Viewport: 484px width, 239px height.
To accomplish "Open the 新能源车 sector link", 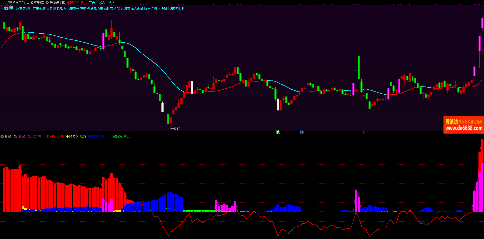I will click(x=97, y=8).
